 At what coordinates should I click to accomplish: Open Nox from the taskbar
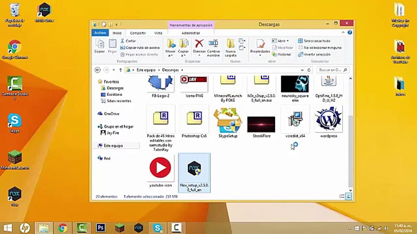click(x=139, y=228)
